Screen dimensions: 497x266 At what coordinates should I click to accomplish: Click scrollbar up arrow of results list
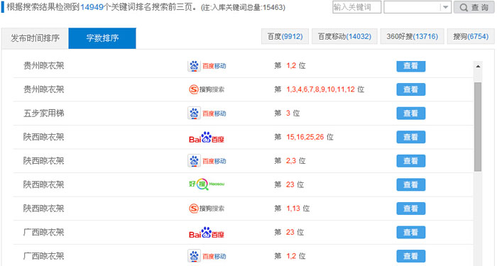pyautogui.click(x=478, y=66)
